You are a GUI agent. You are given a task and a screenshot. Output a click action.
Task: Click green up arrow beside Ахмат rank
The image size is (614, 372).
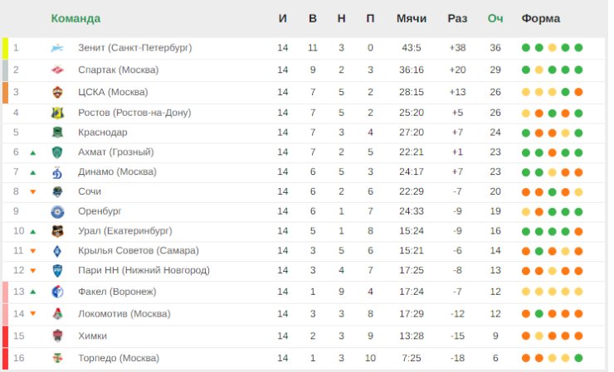33,153
